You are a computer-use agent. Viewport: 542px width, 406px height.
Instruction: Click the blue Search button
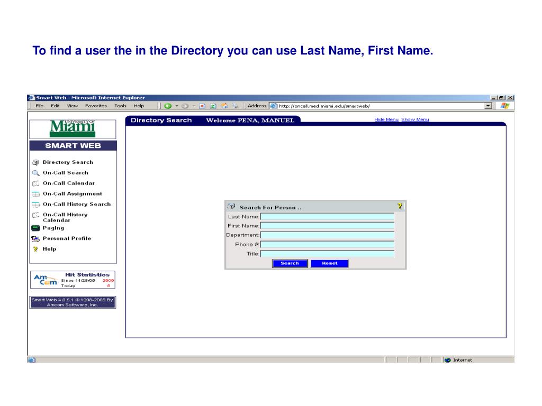click(290, 263)
